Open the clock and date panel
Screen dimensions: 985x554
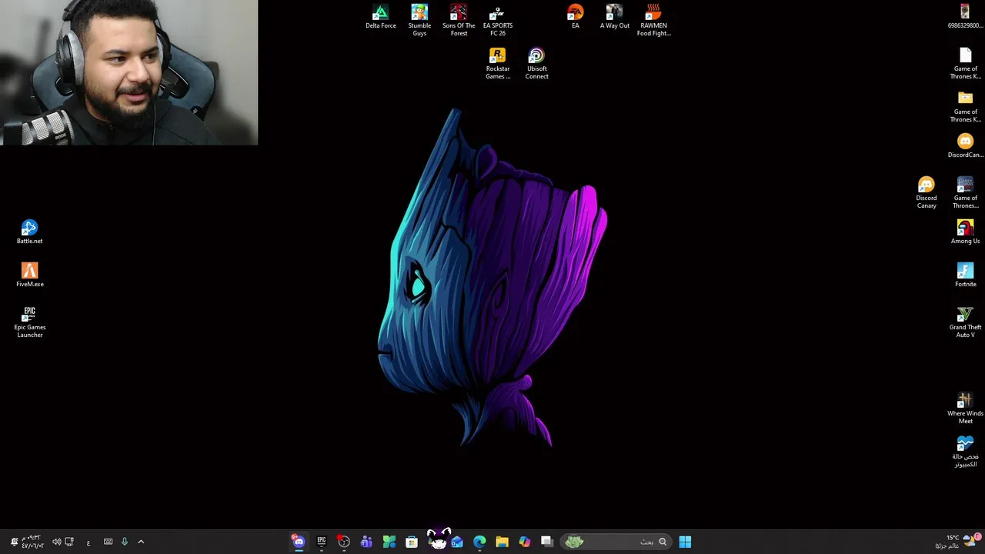coord(33,542)
